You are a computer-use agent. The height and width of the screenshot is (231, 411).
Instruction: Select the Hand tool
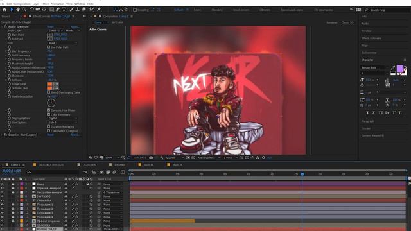(x=18, y=10)
